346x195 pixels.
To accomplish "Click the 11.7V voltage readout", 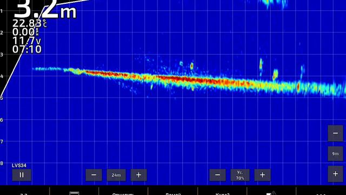I will pos(26,41).
